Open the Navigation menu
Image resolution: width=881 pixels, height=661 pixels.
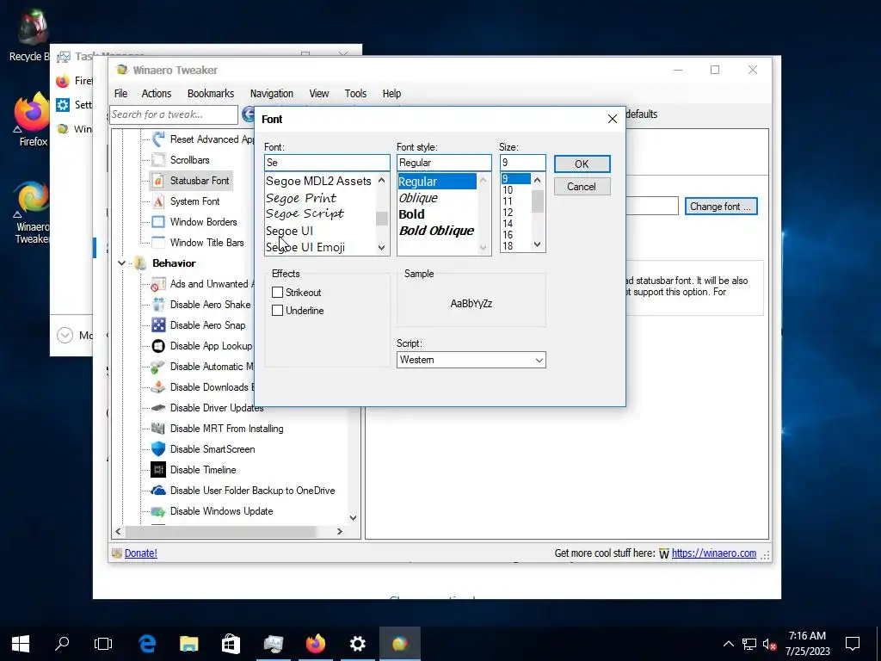click(x=271, y=93)
